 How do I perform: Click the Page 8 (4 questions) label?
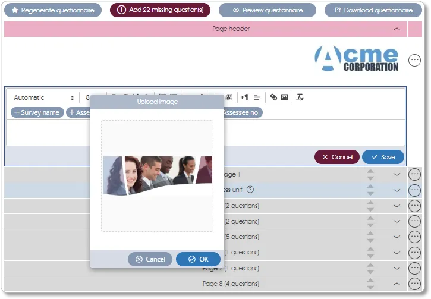[x=231, y=284]
